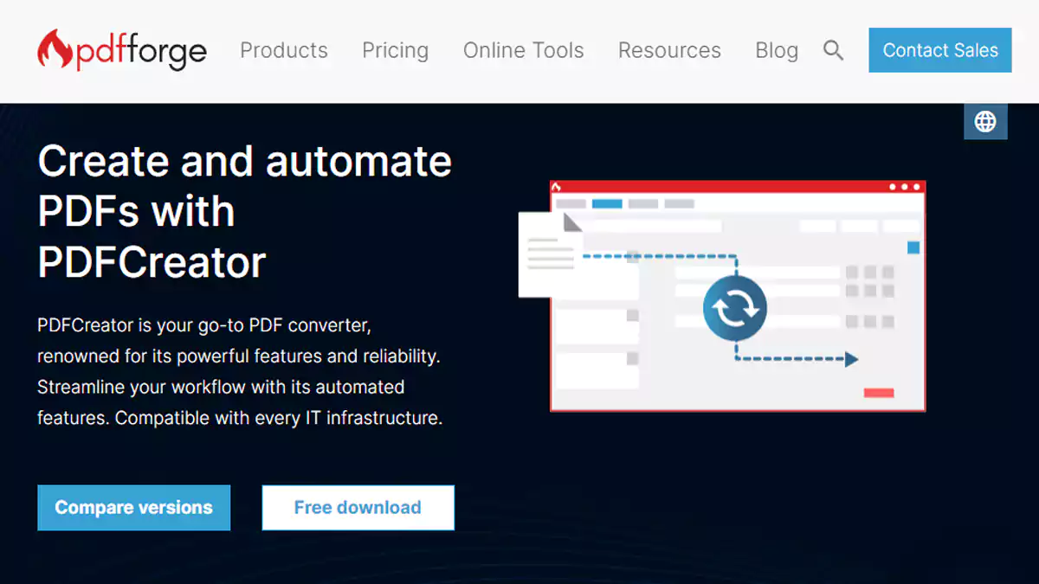
Task: Expand the Online Tools menu
Action: (x=523, y=50)
